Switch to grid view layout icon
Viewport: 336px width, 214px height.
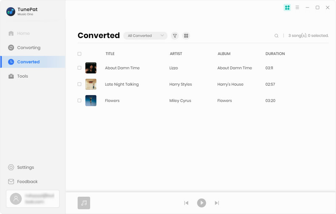click(x=186, y=36)
